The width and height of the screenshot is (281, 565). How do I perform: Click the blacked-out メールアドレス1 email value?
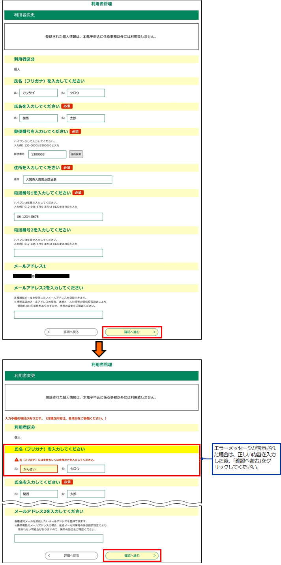click(41, 276)
